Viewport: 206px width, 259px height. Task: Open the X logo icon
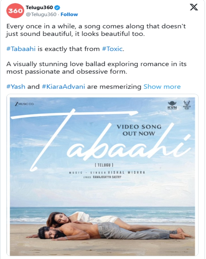pyautogui.click(x=194, y=7)
